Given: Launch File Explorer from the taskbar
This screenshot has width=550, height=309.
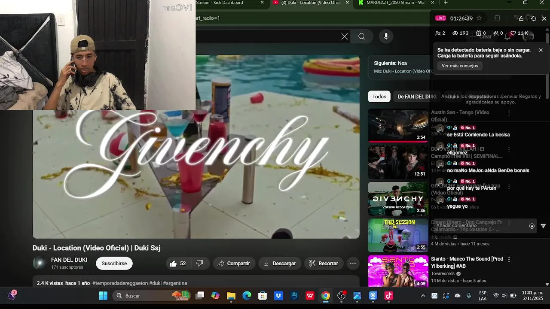Looking at the screenshot, I should tap(231, 296).
